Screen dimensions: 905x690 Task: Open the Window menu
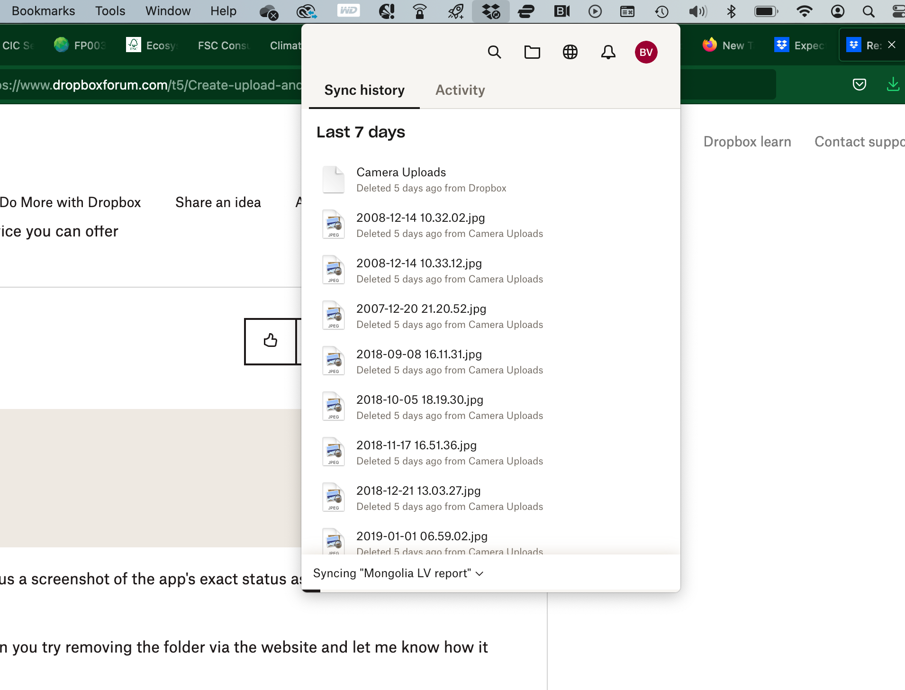(x=168, y=11)
